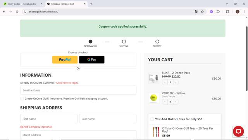Decrease ELIXR 2 Dozen Pack quantity

point(165,82)
